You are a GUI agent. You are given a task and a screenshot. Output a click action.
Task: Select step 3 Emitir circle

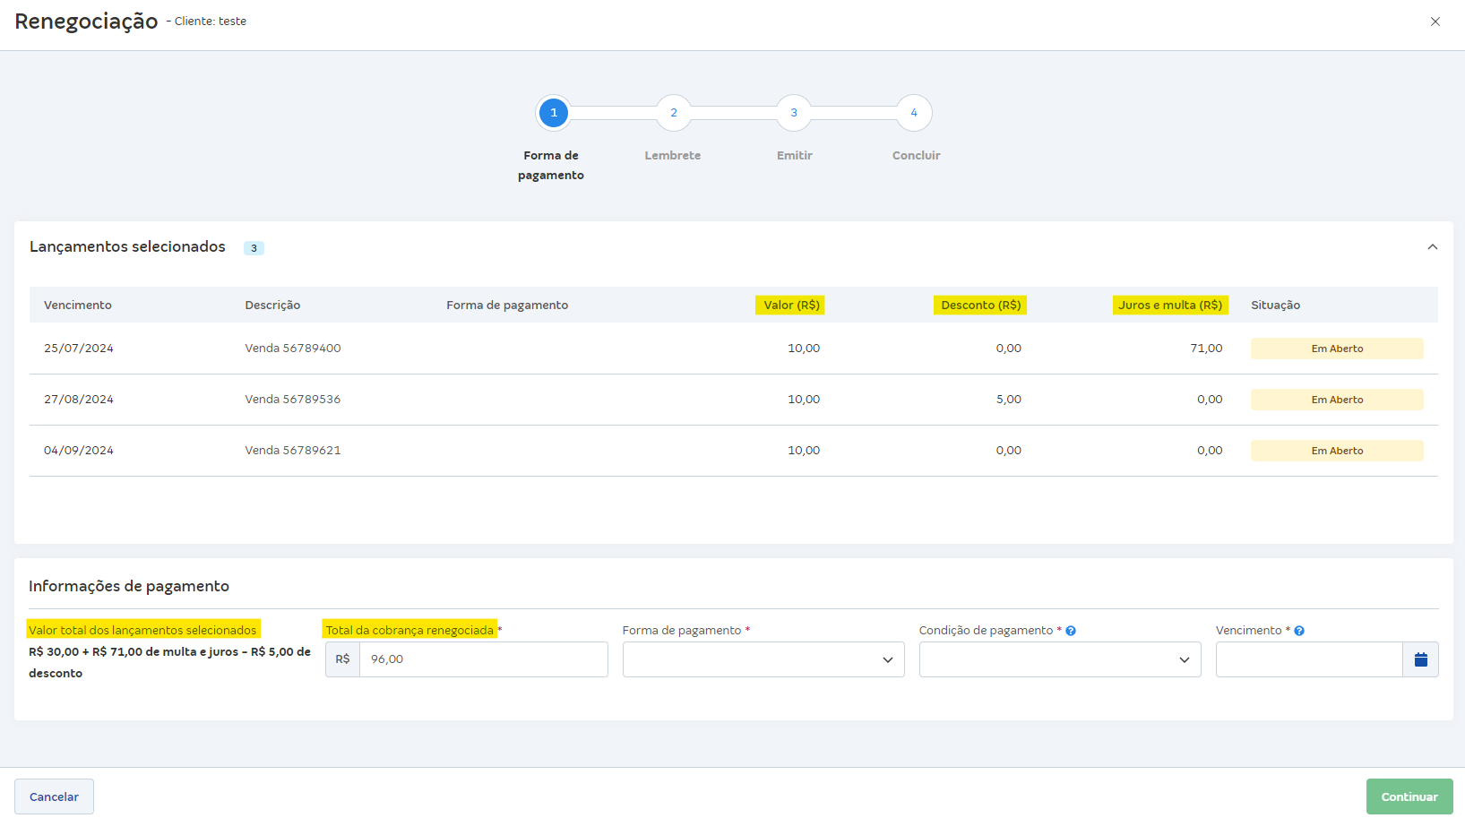point(794,113)
